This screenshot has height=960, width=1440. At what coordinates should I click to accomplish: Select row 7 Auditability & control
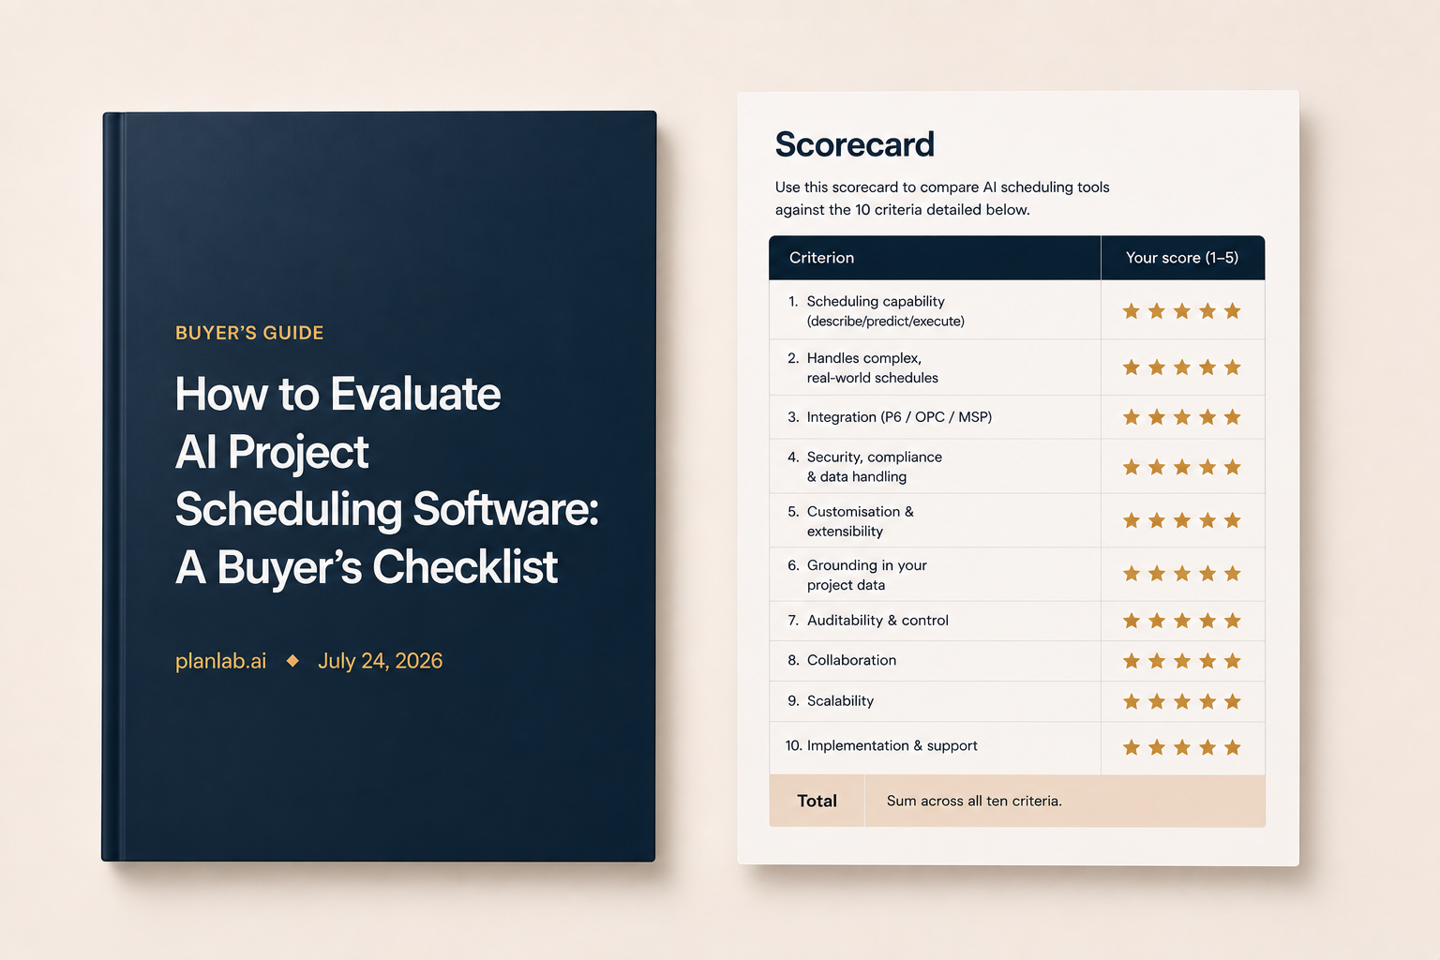(x=1017, y=621)
